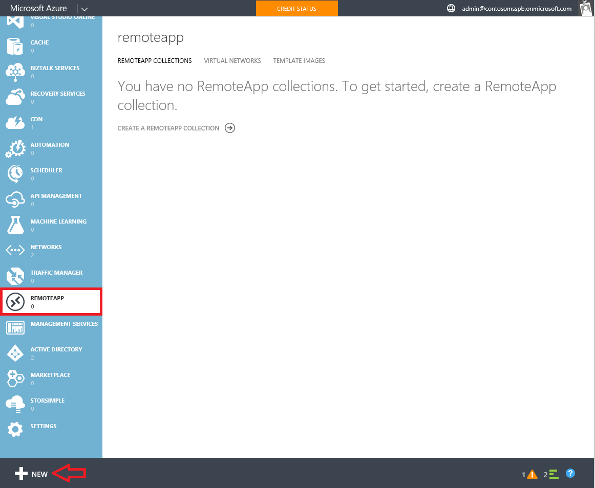Open the Management Services icon
The width and height of the screenshot is (595, 488).
coord(15,327)
